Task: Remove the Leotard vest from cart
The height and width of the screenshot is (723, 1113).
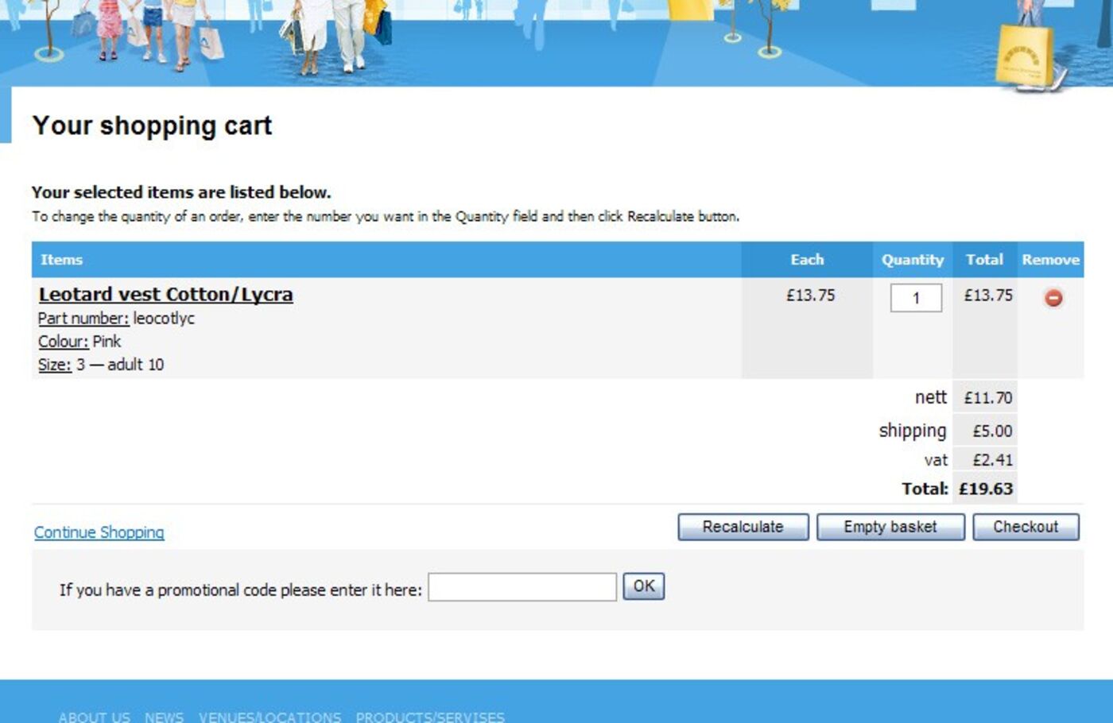Action: (1053, 298)
